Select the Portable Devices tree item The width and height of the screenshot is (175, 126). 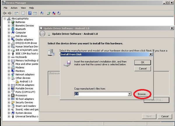point(24,88)
